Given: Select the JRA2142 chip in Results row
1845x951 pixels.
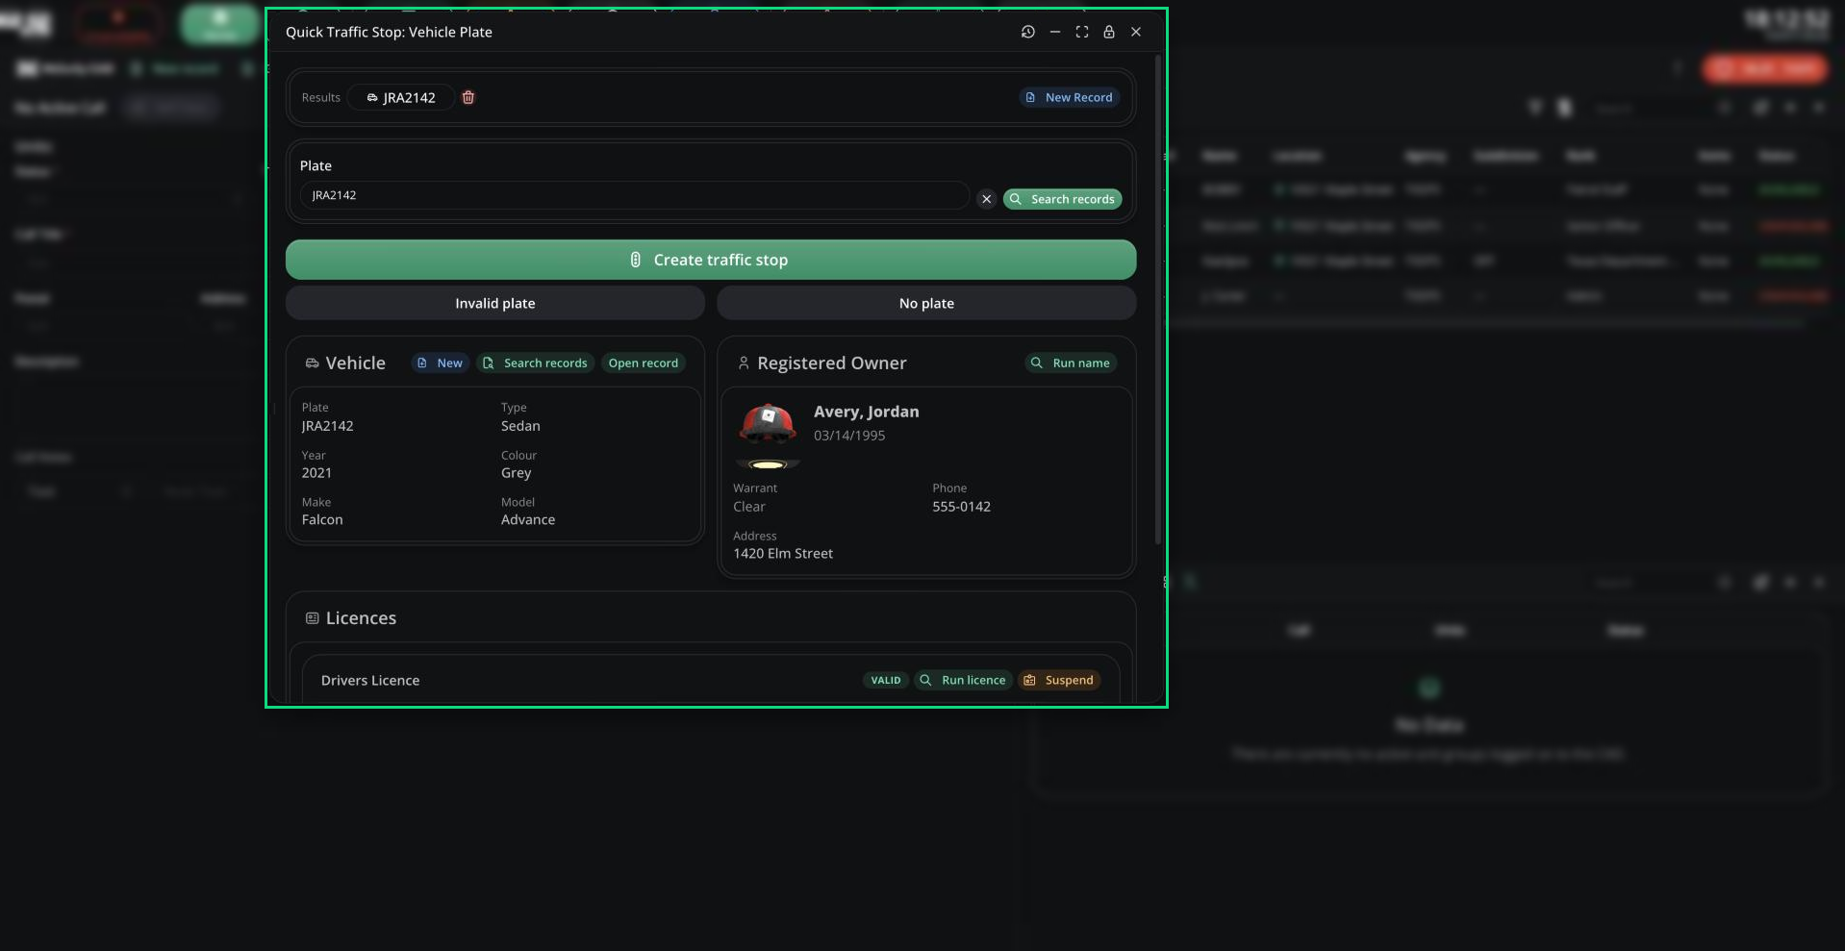Looking at the screenshot, I should [400, 97].
